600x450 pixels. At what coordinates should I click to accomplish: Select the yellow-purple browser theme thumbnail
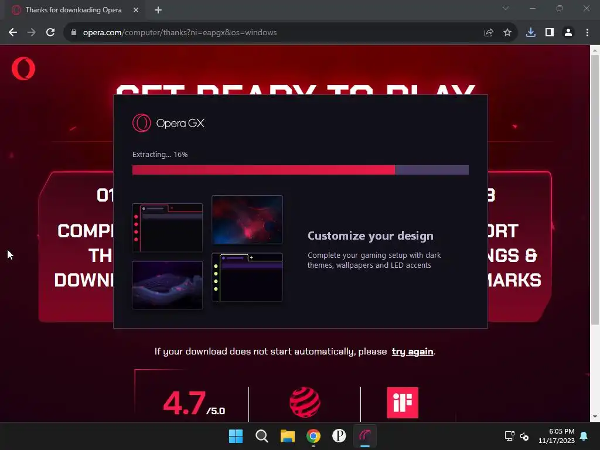click(247, 277)
